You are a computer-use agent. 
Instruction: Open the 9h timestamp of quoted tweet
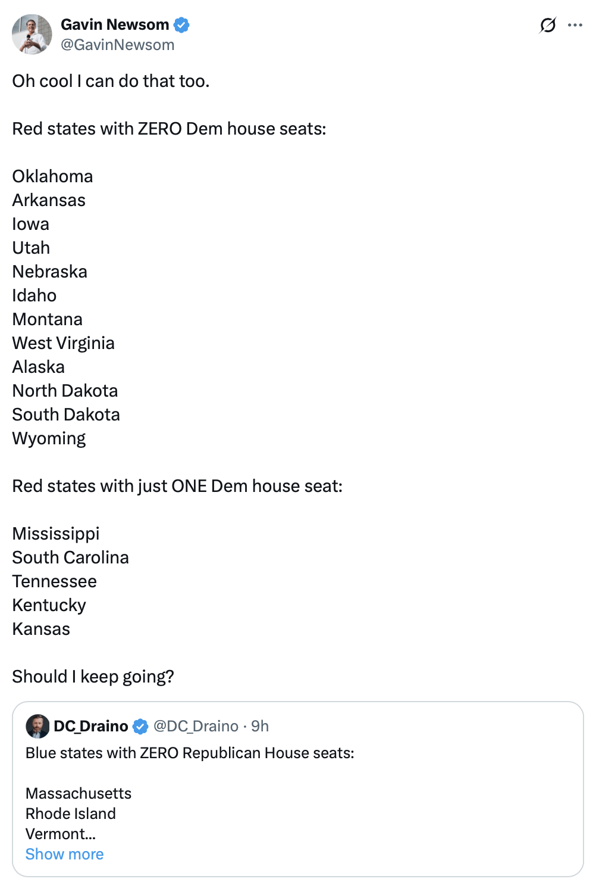tap(260, 726)
